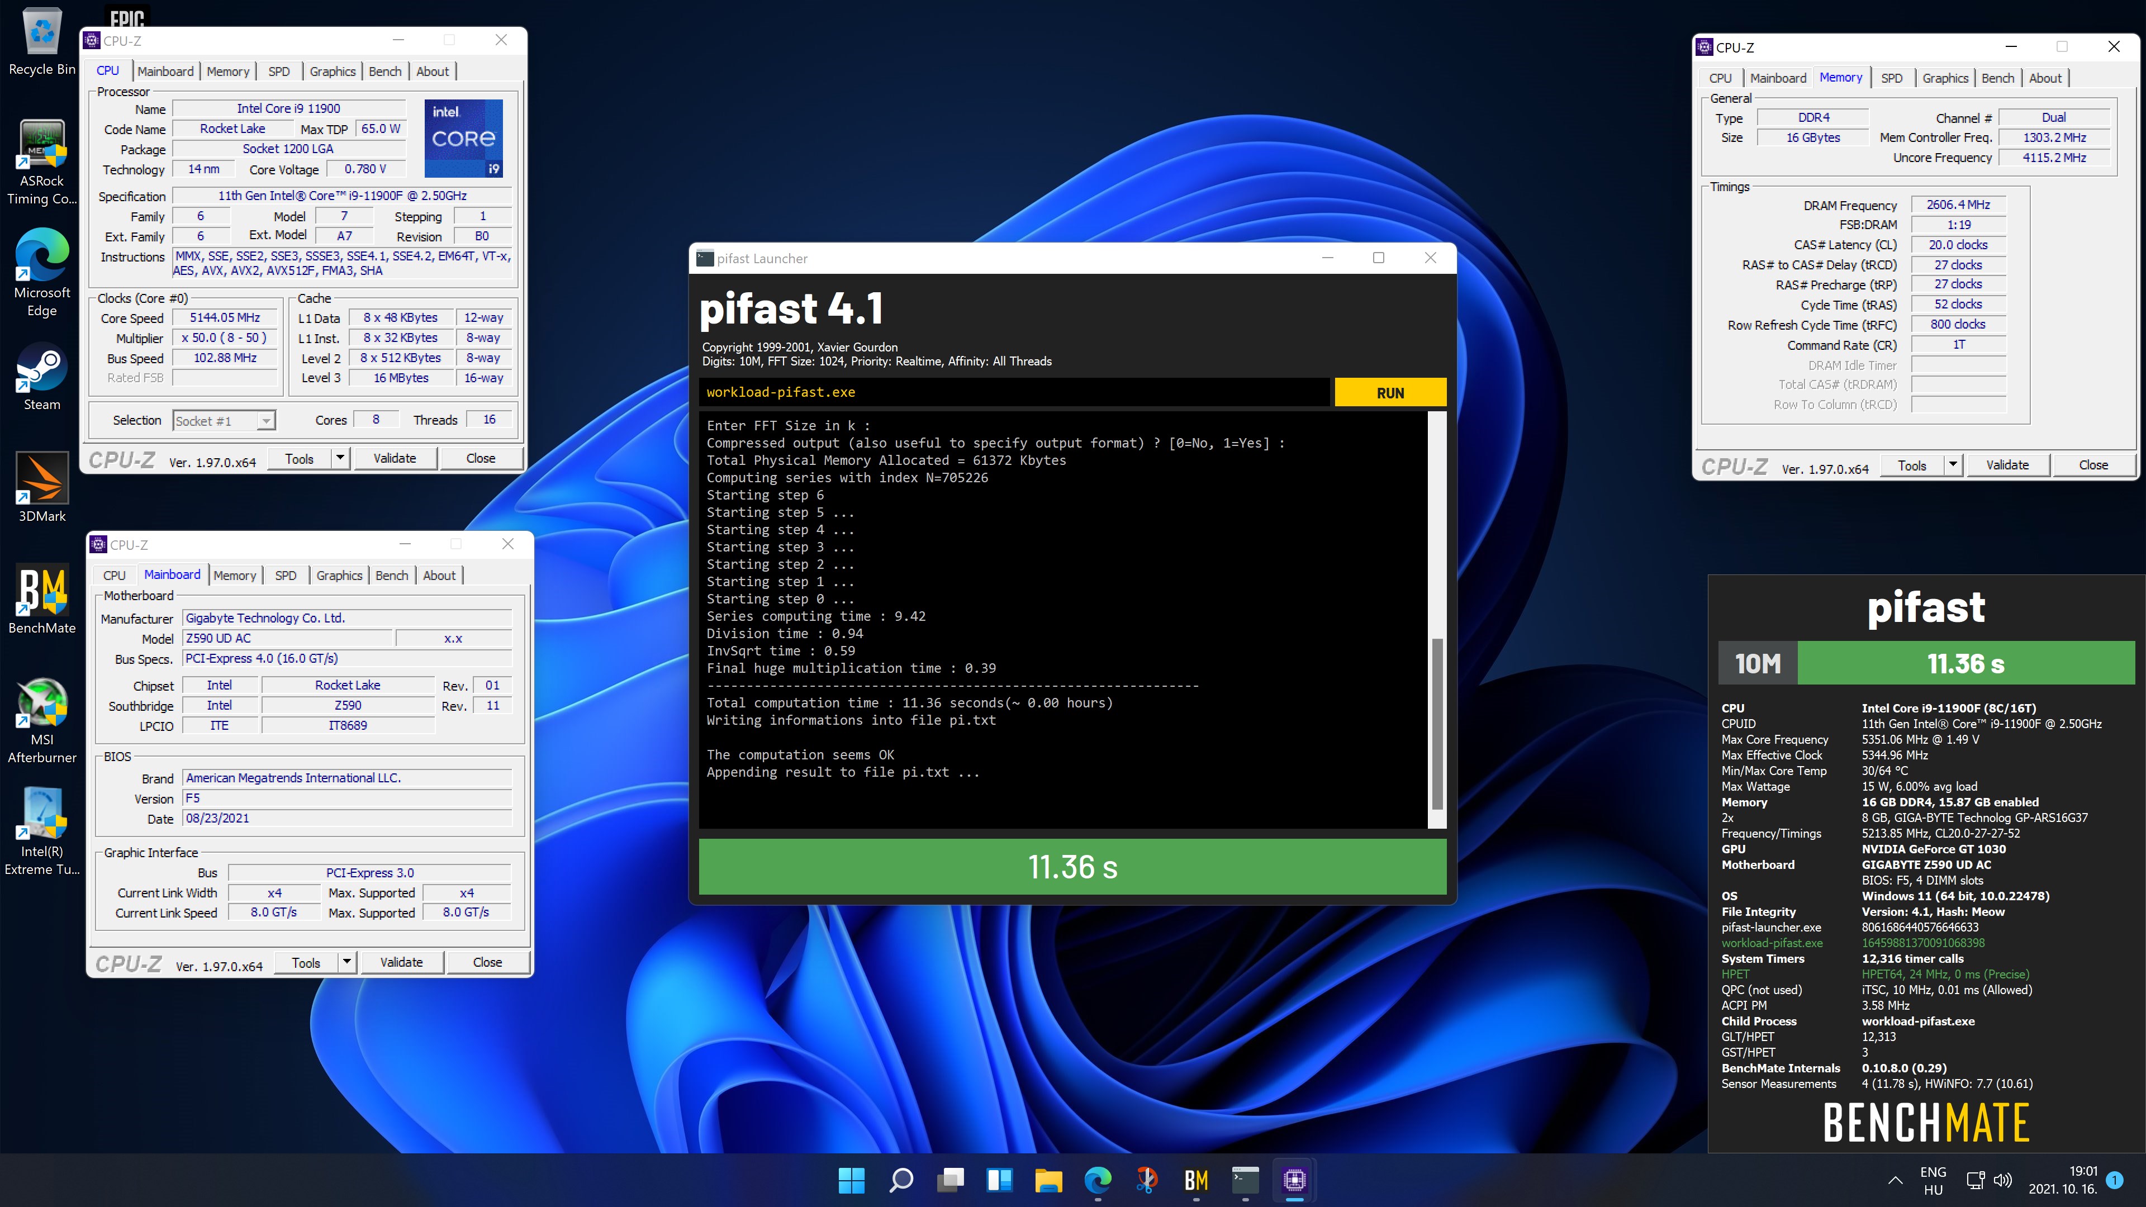Screen dimensions: 2146x1207
Task: Open ASRock Timing Configurator desktop icon
Action: (42, 163)
